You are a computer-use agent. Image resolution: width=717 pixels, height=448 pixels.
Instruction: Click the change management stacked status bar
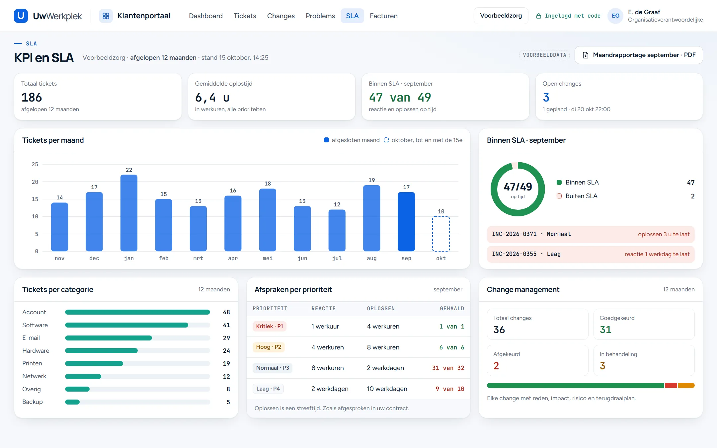pyautogui.click(x=591, y=385)
